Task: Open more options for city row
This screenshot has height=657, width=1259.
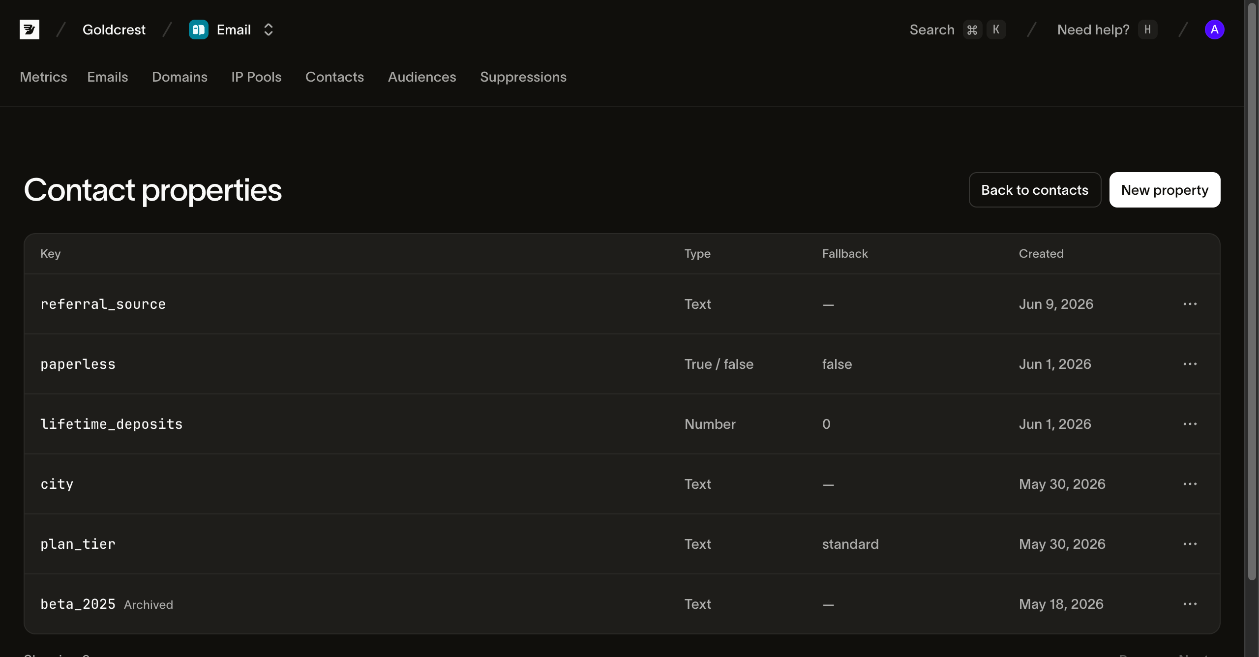Action: (1190, 484)
